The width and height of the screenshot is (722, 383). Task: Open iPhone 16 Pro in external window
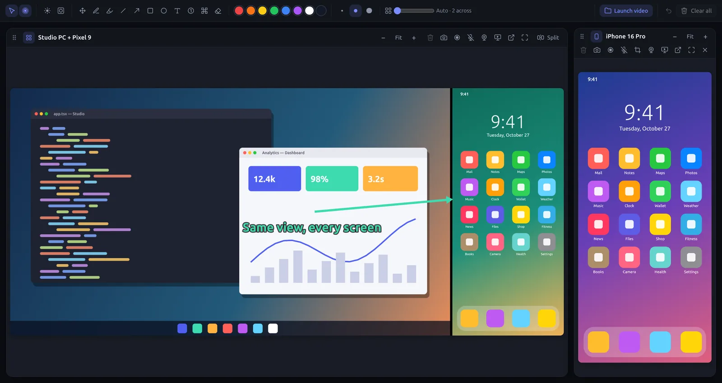678,50
